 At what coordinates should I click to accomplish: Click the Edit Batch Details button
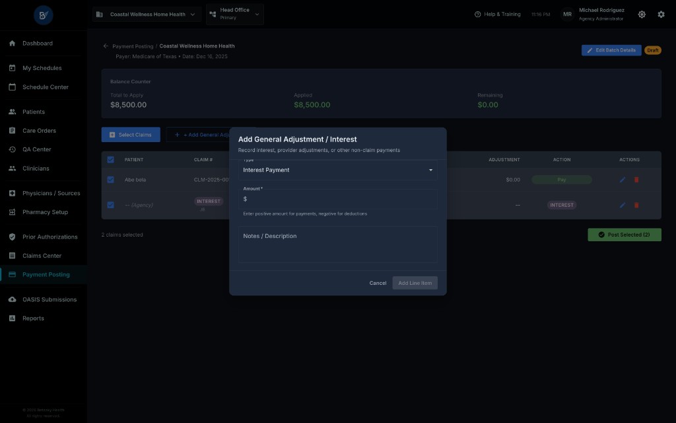click(611, 50)
